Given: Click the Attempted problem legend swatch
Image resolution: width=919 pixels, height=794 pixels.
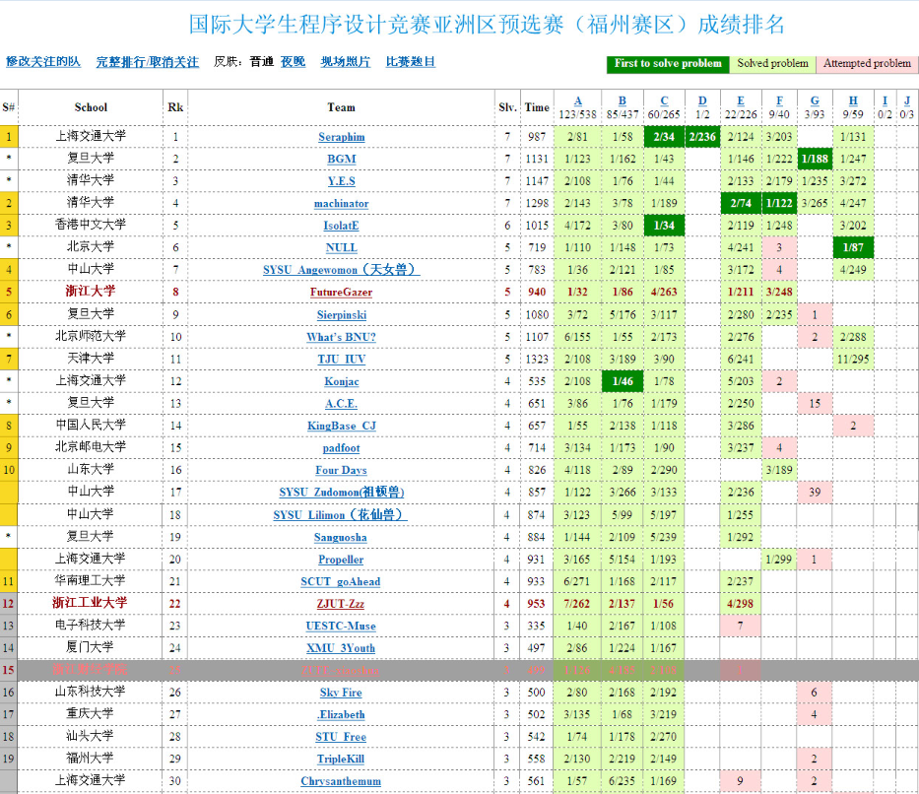Looking at the screenshot, I should point(867,64).
